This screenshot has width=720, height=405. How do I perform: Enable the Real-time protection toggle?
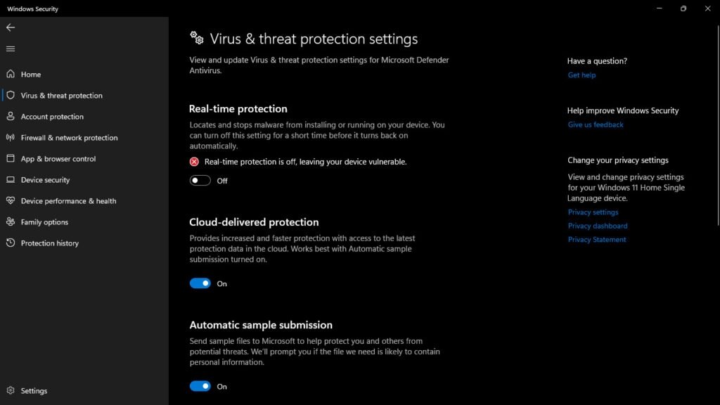[200, 180]
